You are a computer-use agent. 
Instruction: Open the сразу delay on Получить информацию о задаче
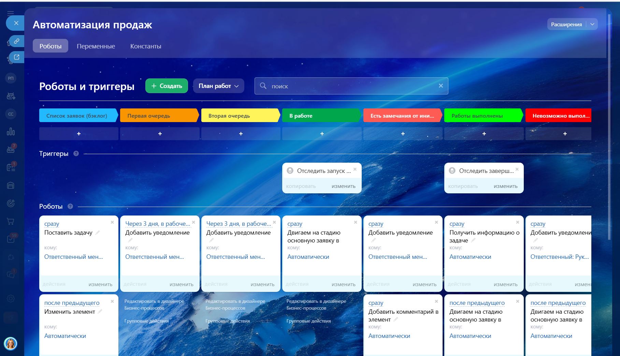[x=457, y=224]
